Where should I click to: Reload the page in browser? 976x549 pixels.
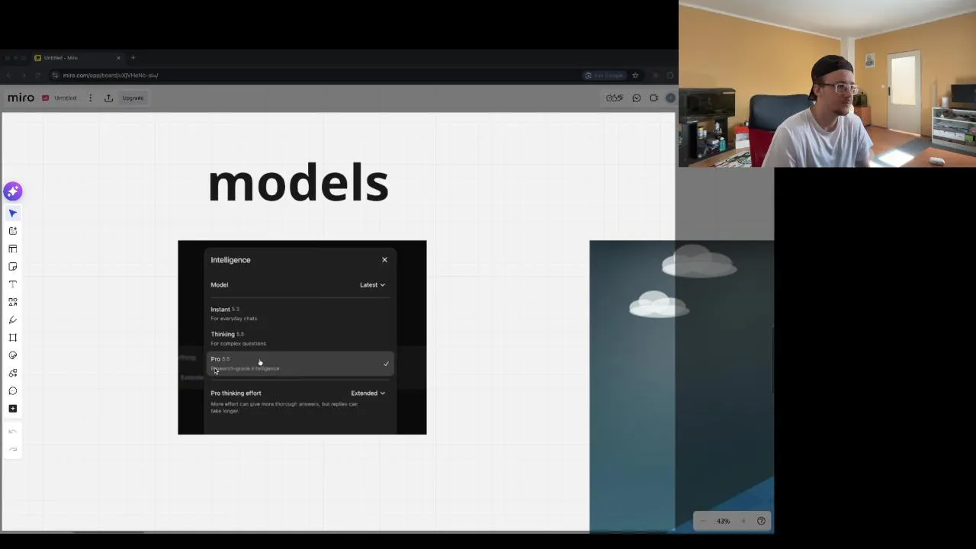point(39,75)
